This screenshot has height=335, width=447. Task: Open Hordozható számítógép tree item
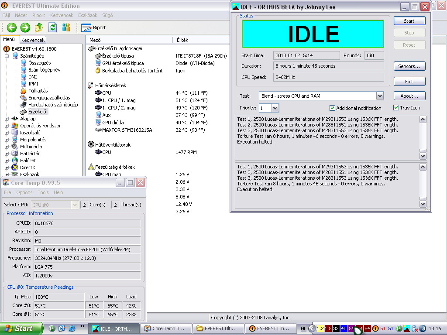coord(53,105)
